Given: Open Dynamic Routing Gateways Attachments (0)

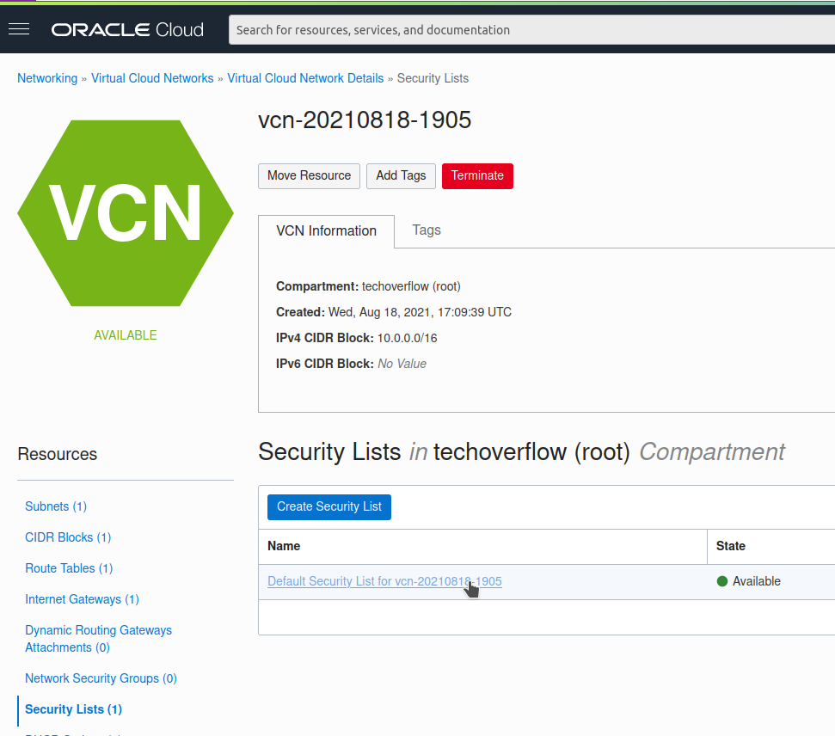Looking at the screenshot, I should click(x=99, y=639).
